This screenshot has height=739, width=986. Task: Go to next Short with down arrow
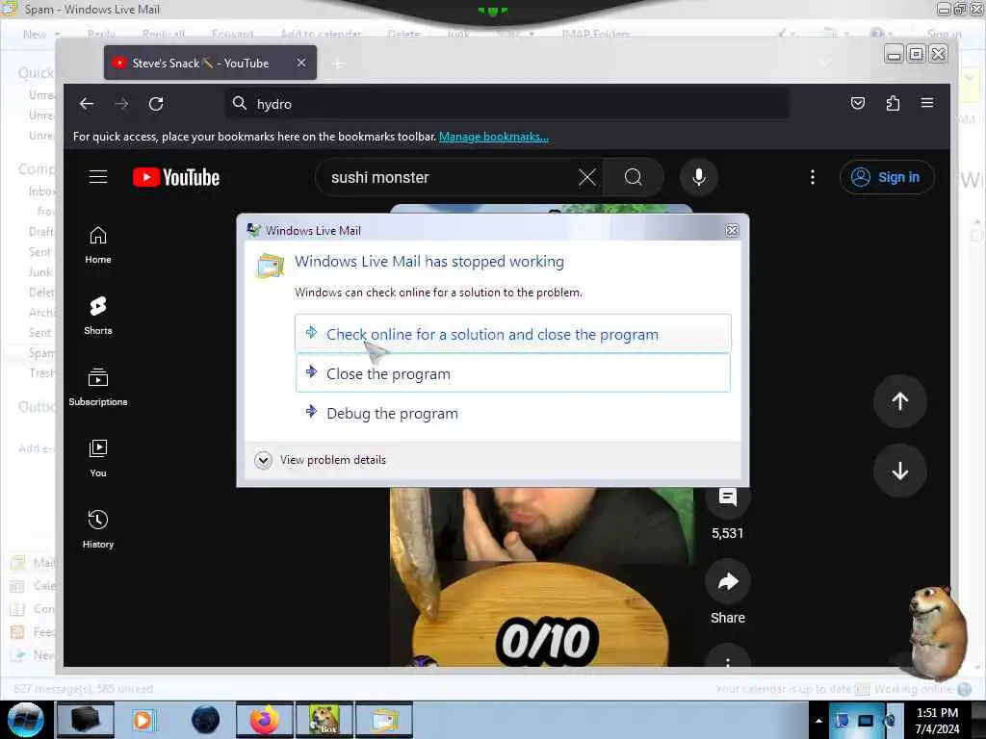tap(899, 471)
